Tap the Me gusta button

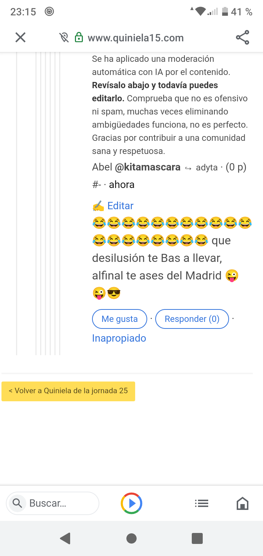point(119,319)
